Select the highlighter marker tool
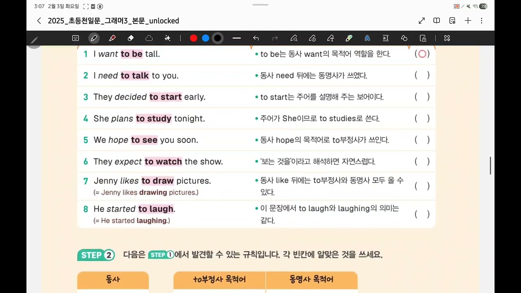 (112, 38)
